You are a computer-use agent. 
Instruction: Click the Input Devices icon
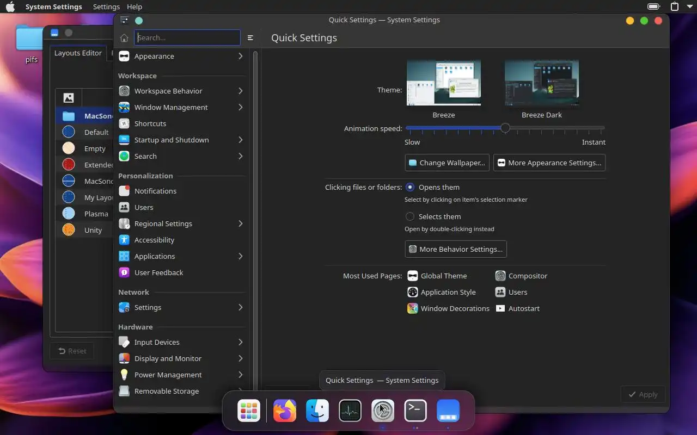pyautogui.click(x=124, y=342)
